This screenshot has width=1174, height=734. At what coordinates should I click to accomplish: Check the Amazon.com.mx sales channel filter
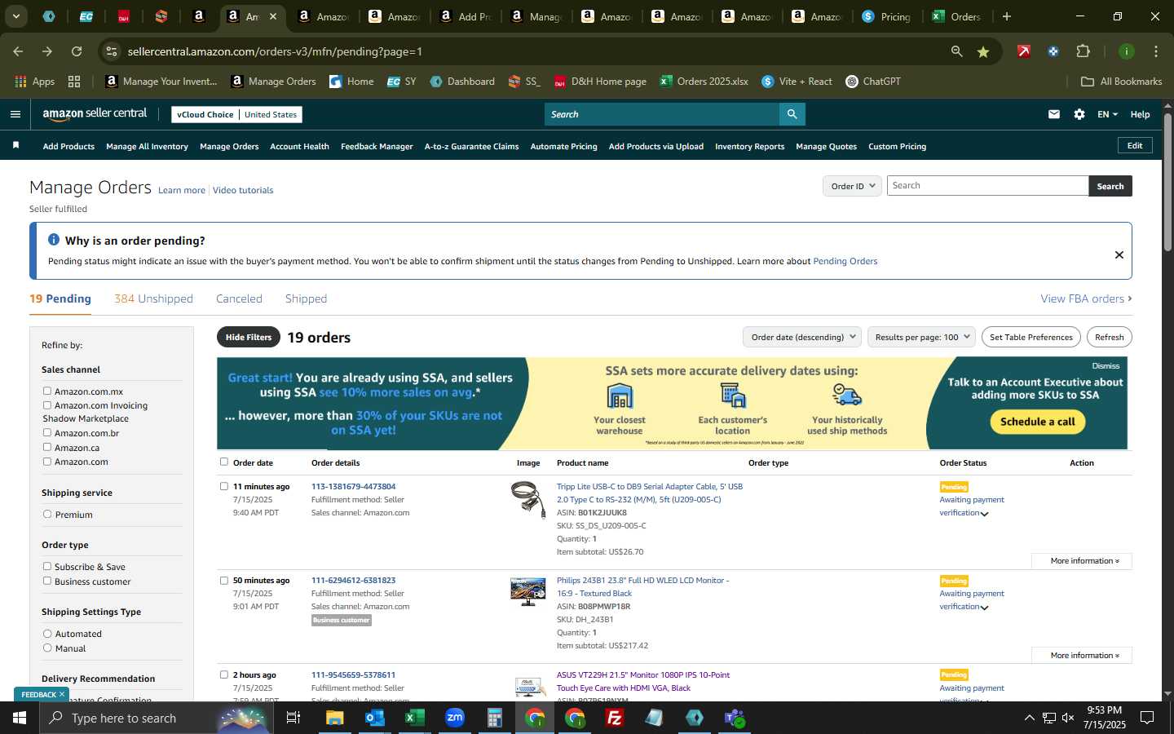tap(47, 391)
